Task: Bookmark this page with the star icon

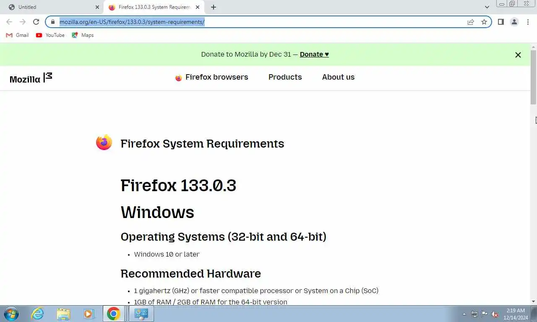Action: coord(484,22)
